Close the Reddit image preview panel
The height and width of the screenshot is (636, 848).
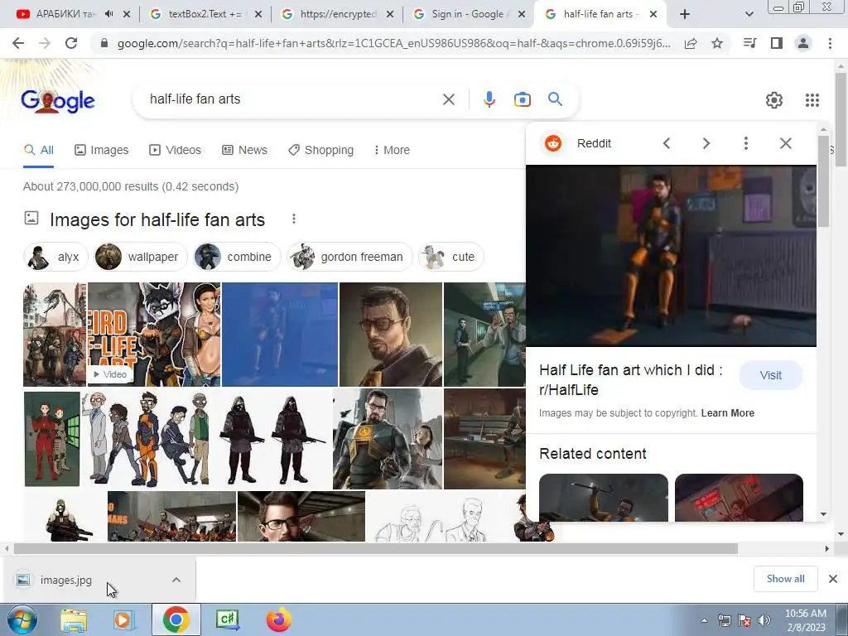point(786,143)
